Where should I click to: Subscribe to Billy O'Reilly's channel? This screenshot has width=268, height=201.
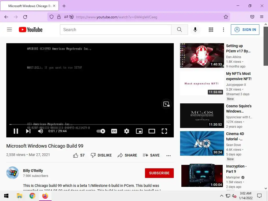(159, 173)
